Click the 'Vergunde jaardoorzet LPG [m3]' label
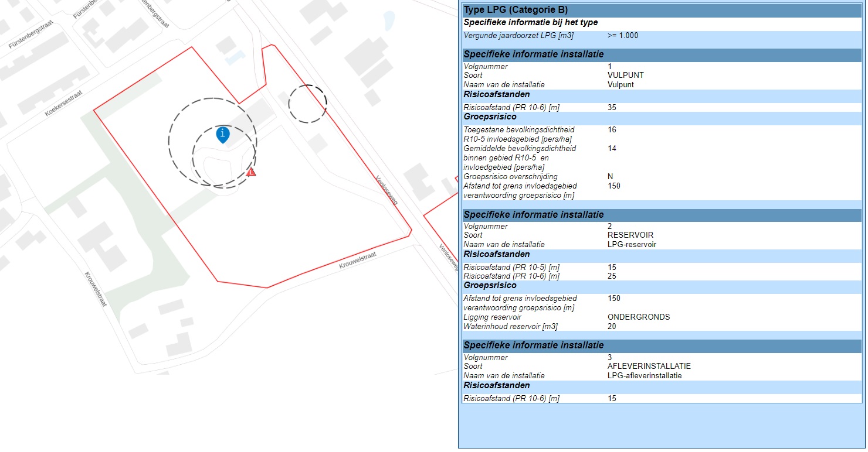This screenshot has height=452, width=868. [518, 36]
